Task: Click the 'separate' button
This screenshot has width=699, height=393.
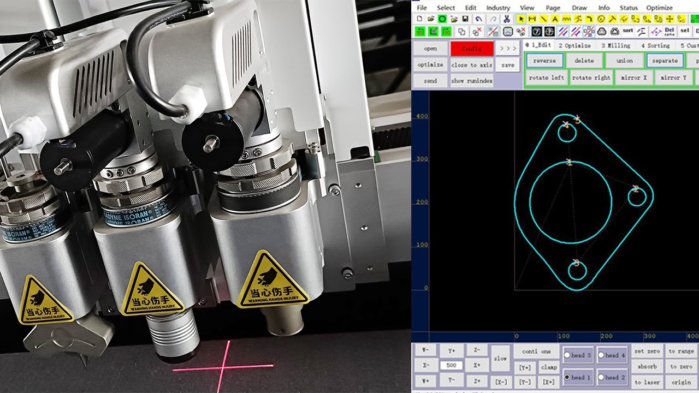Action: coord(665,61)
